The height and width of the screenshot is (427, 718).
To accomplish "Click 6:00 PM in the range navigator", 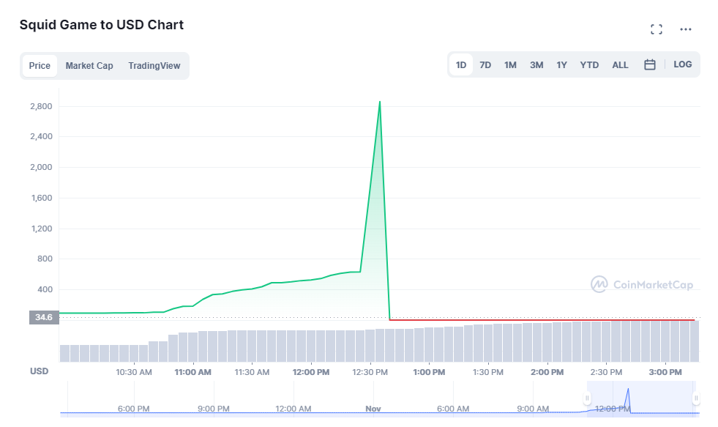I will click(x=134, y=409).
